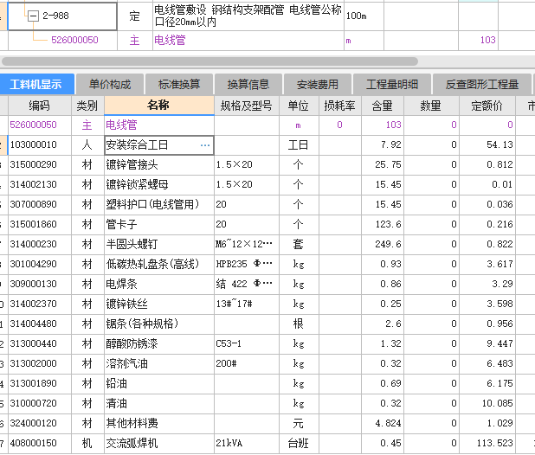Click code 315000290
Image resolution: width=535 pixels, height=455 pixels.
point(34,165)
